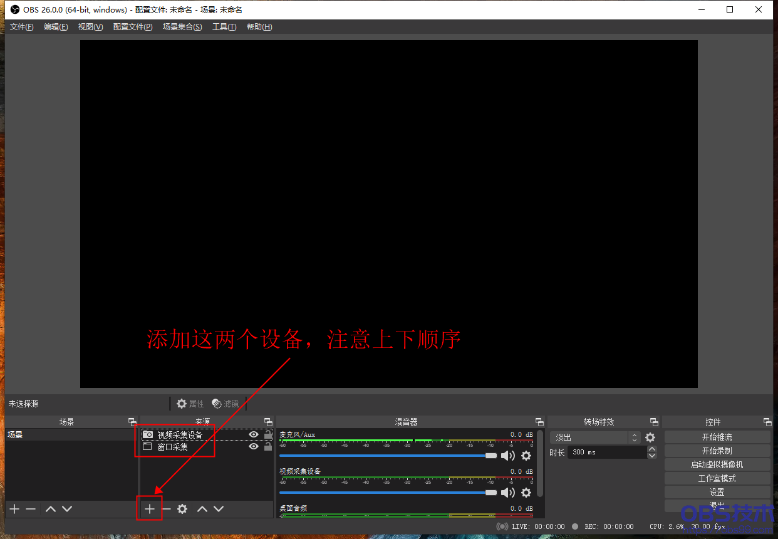Click the 未选择源 label
This screenshot has height=539, width=778.
(x=23, y=404)
